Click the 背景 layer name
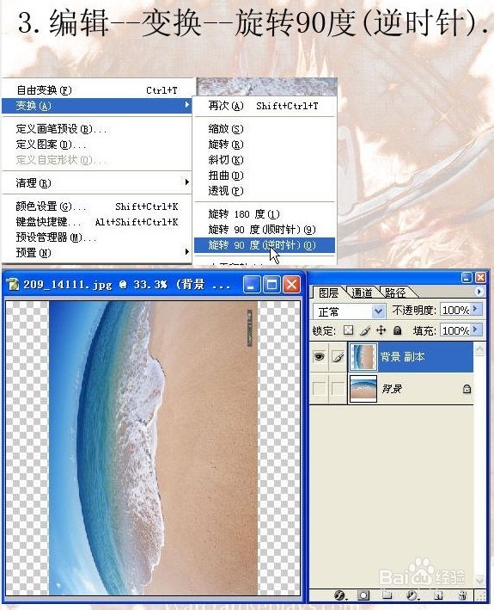 (x=392, y=389)
